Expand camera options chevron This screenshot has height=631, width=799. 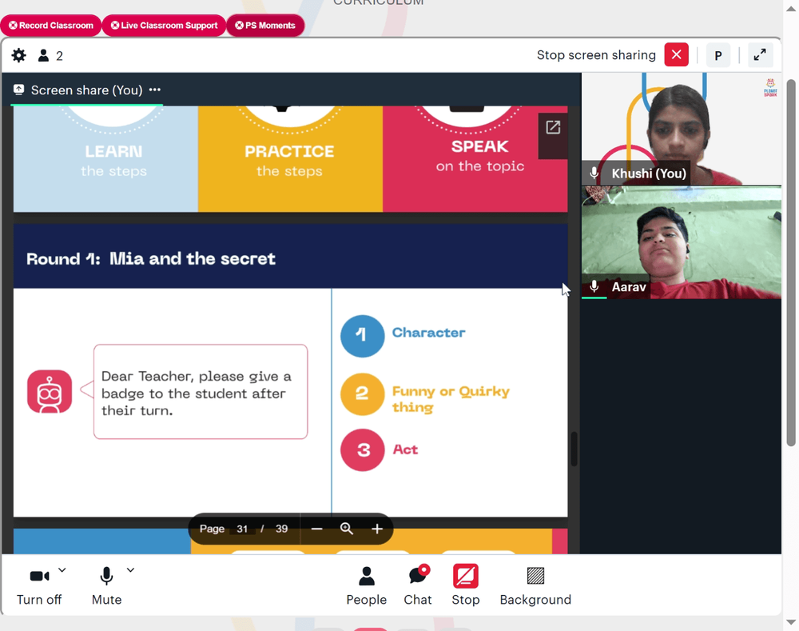62,569
